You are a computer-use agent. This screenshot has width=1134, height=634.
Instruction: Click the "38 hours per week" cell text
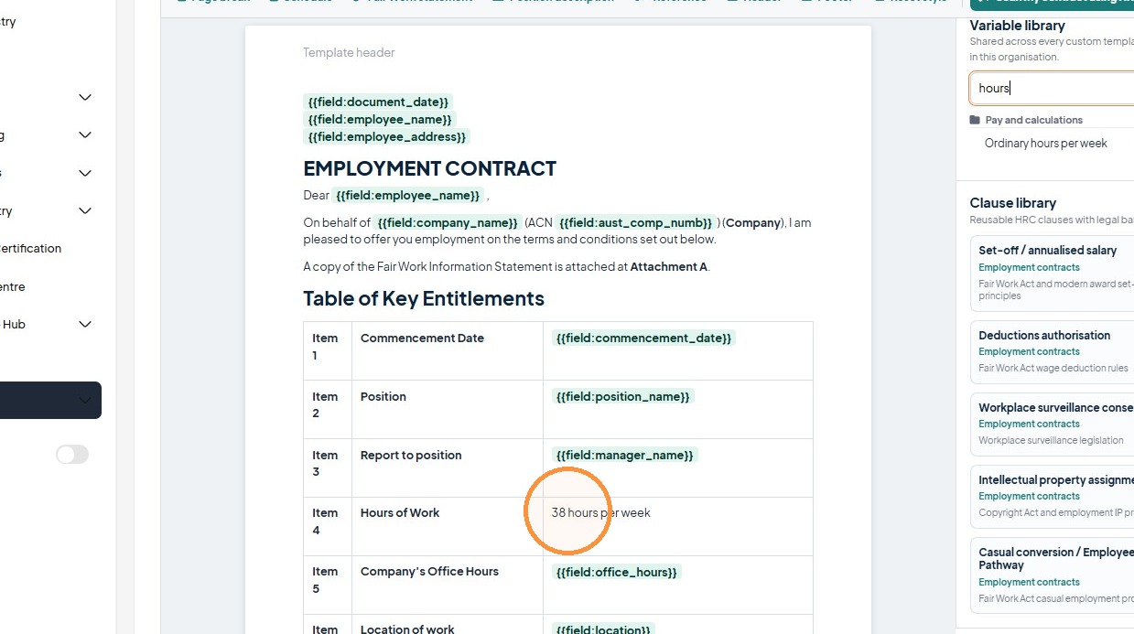(600, 512)
